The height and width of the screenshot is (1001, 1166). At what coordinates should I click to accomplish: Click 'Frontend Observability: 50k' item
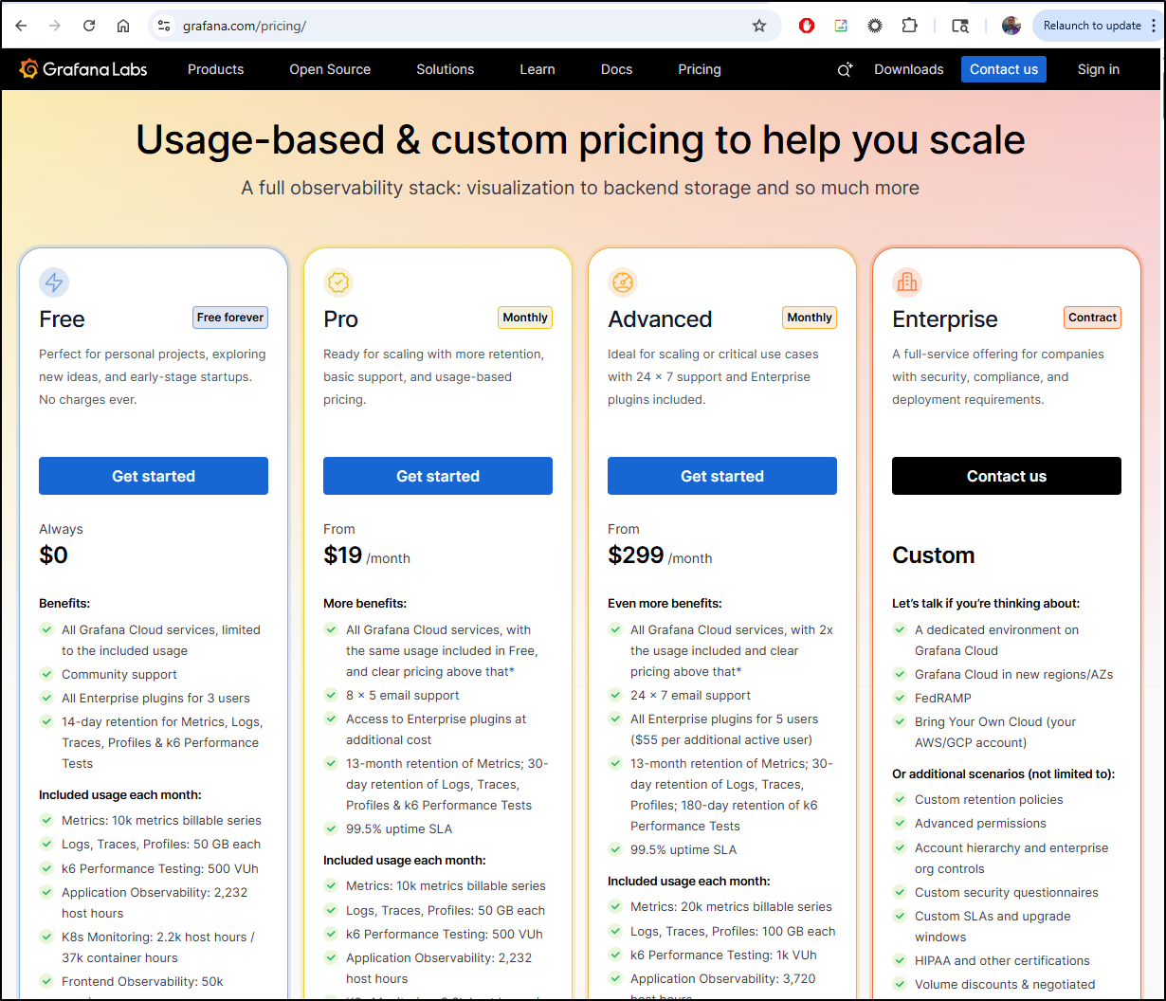(x=142, y=981)
